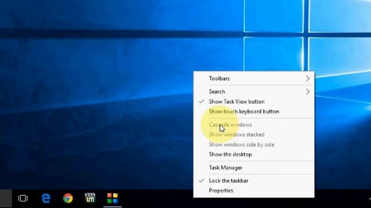This screenshot has height=208, width=371.
Task: Open taskbar Properties
Action: [254, 191]
